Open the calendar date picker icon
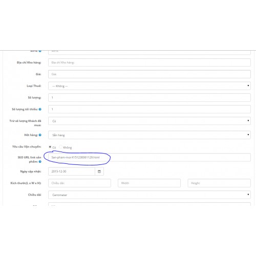 pyautogui.click(x=99, y=172)
